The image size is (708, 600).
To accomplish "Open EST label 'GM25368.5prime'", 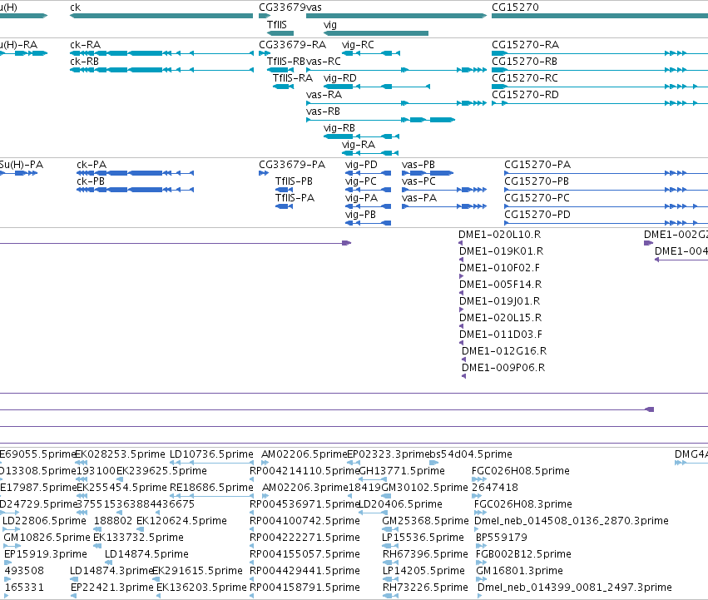I will coord(425,521).
